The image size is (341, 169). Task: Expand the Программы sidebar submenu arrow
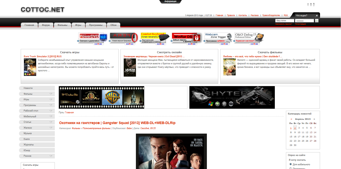(x=51, y=105)
